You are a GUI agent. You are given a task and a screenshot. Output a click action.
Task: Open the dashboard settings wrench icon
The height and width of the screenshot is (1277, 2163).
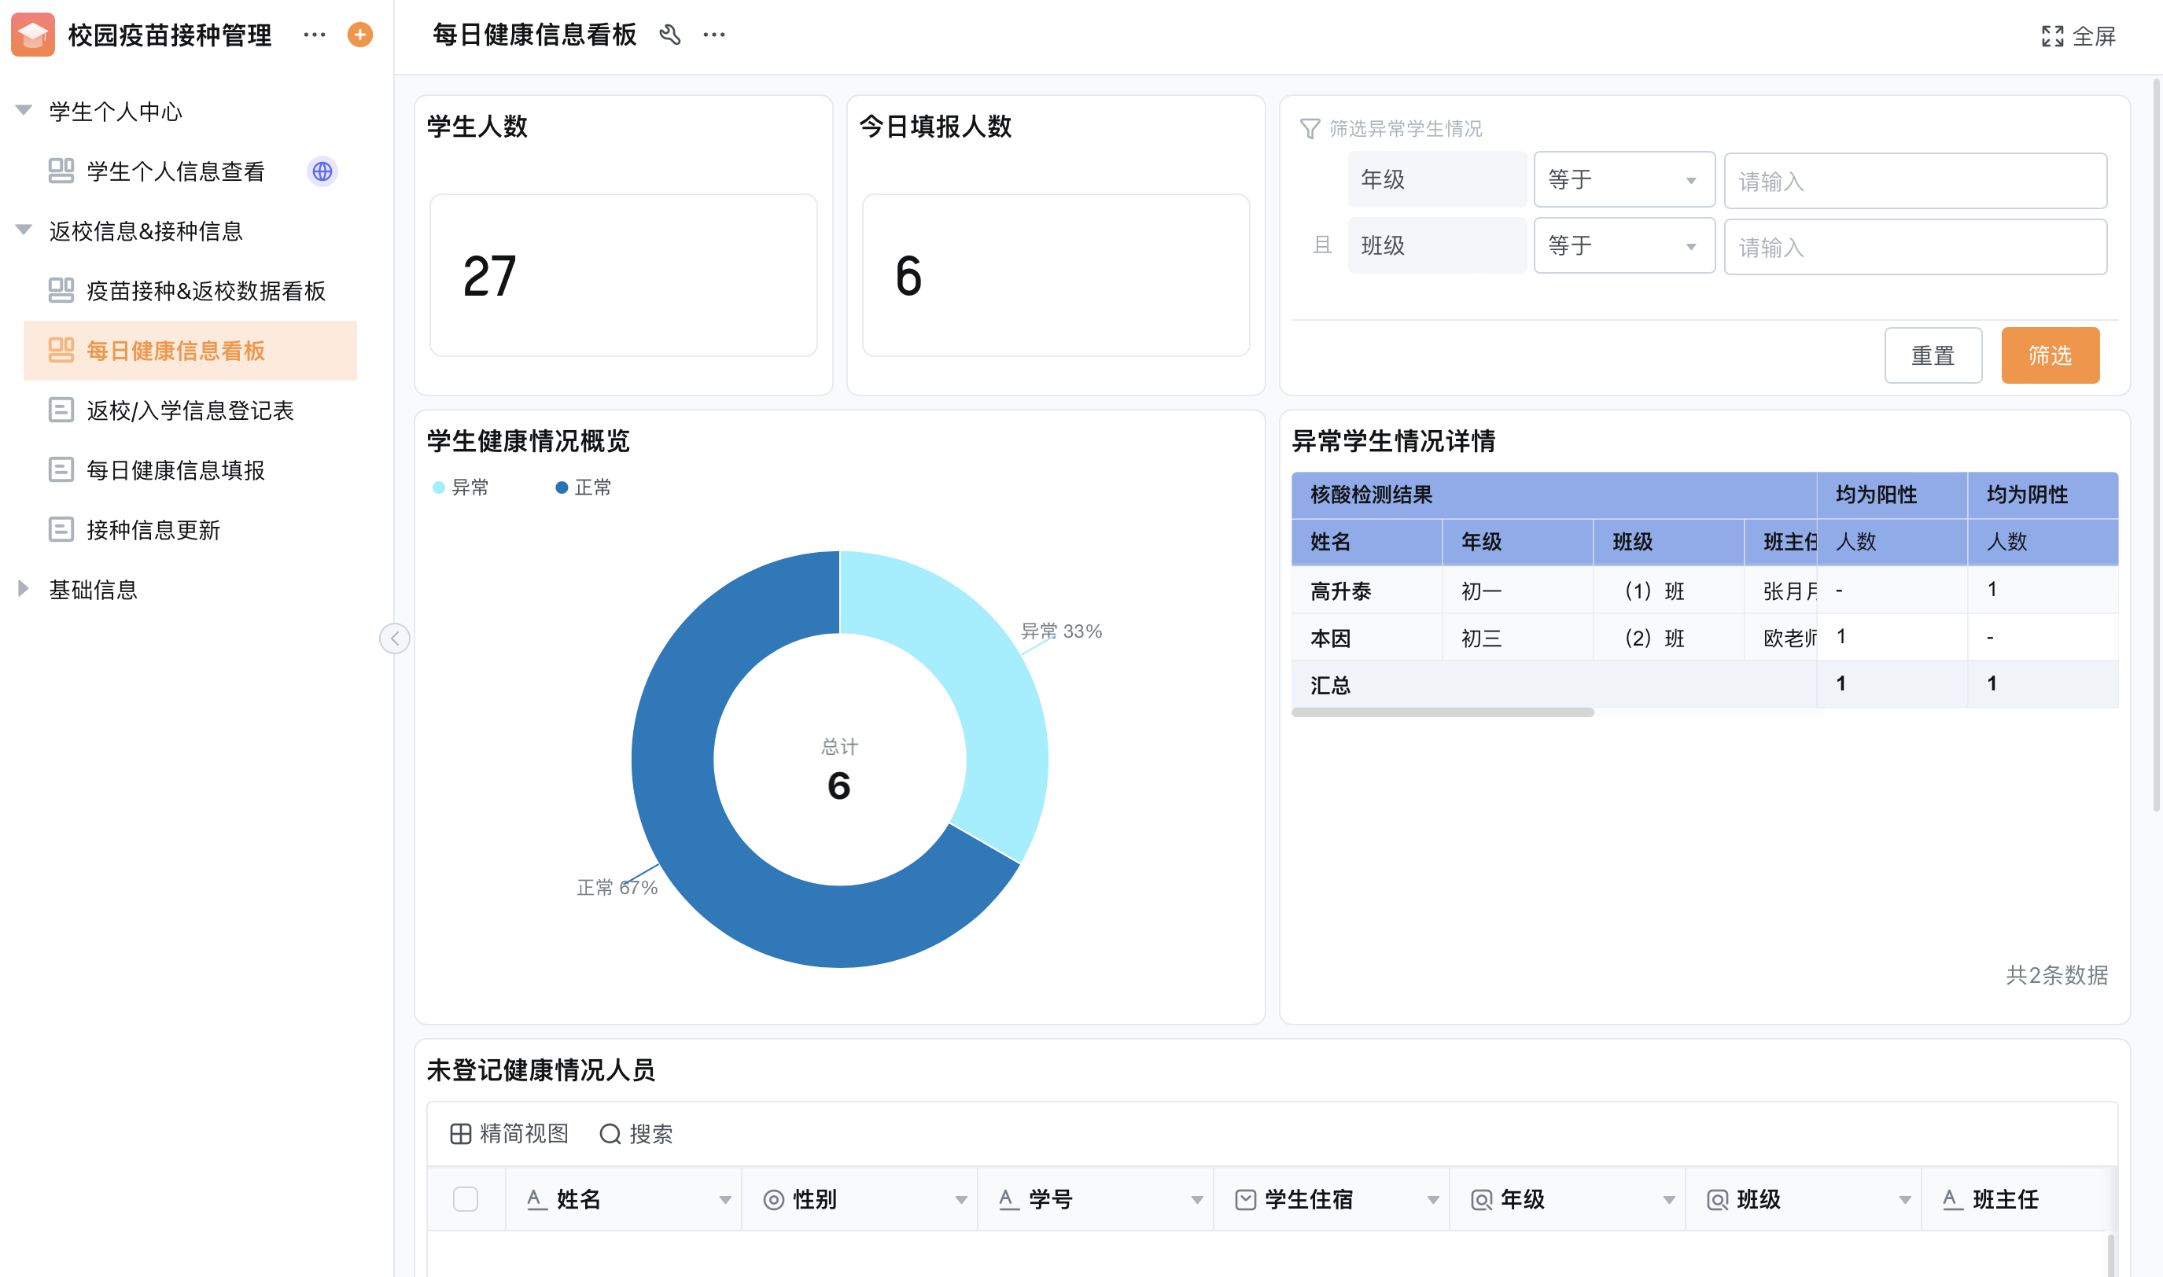coord(669,35)
